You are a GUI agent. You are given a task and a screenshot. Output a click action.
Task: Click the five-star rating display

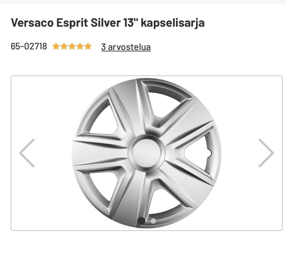click(x=72, y=47)
